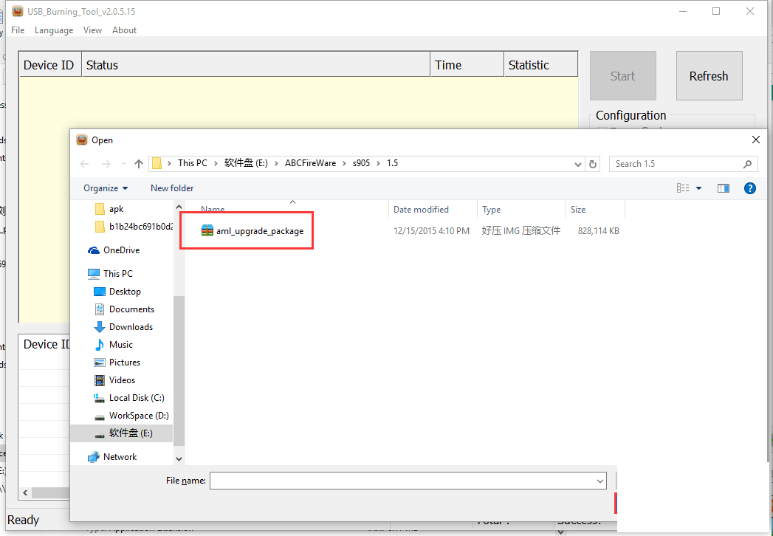Close the Open dialog

coord(756,140)
